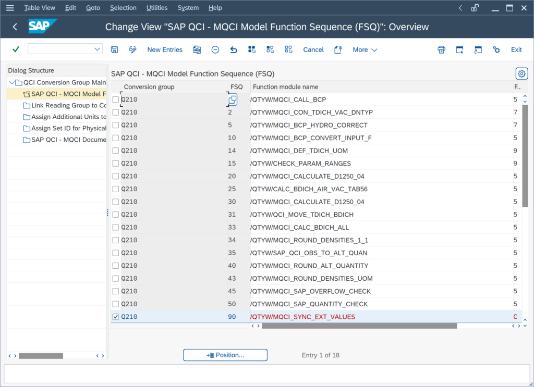534x387 pixels.
Task: Click the Save diskette icon
Action: click(114, 49)
